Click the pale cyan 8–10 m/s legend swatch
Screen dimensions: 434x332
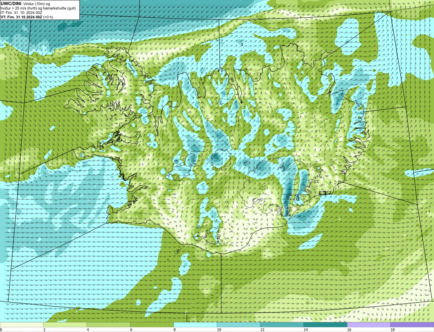pos(195,325)
